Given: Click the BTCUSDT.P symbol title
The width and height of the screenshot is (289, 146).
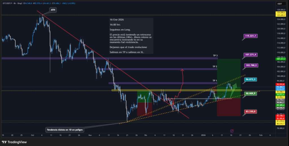Looking at the screenshot, I should click(8, 4).
